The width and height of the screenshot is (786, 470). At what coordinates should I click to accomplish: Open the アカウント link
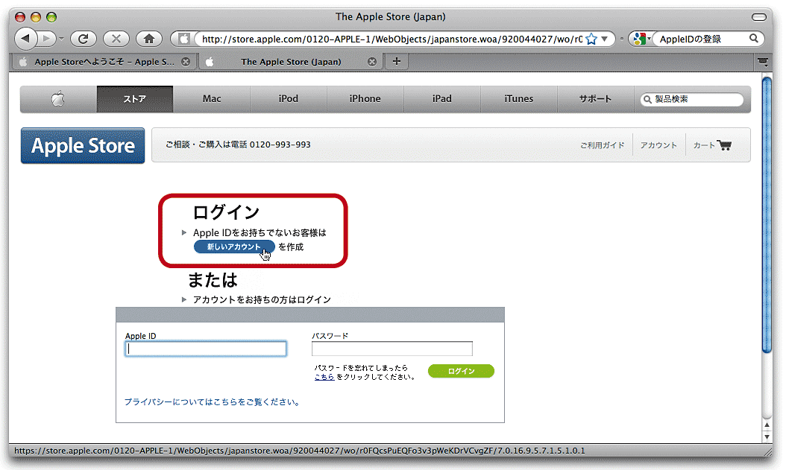[x=658, y=145]
